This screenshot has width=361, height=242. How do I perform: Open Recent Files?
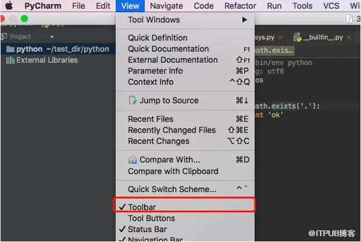pyautogui.click(x=185, y=119)
